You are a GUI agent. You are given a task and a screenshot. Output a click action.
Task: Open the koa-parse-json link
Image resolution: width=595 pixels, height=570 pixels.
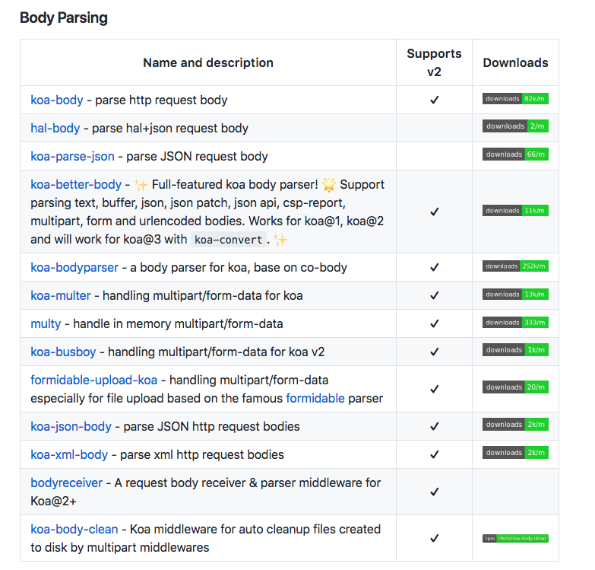coord(72,156)
